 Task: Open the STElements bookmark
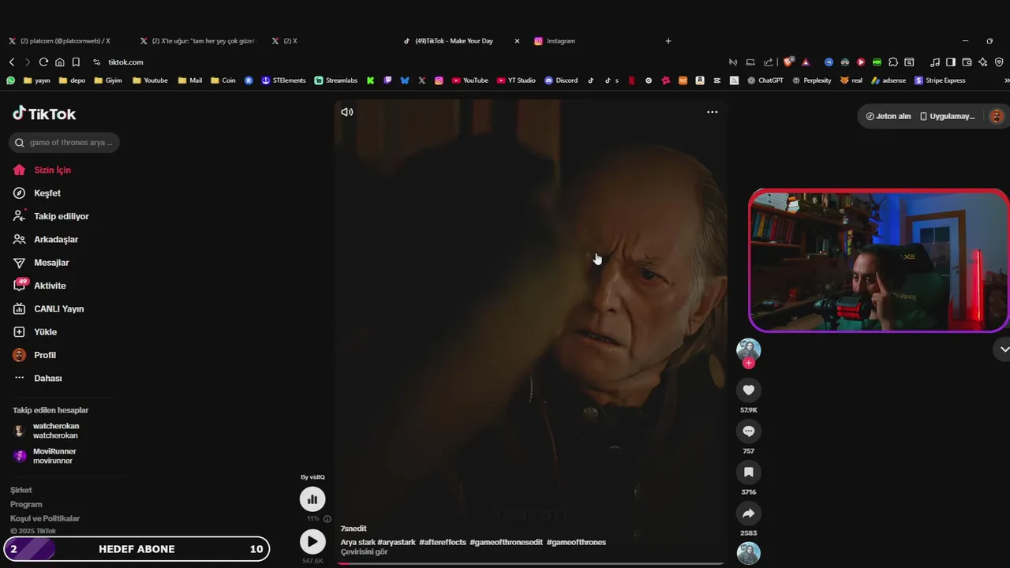tap(283, 80)
